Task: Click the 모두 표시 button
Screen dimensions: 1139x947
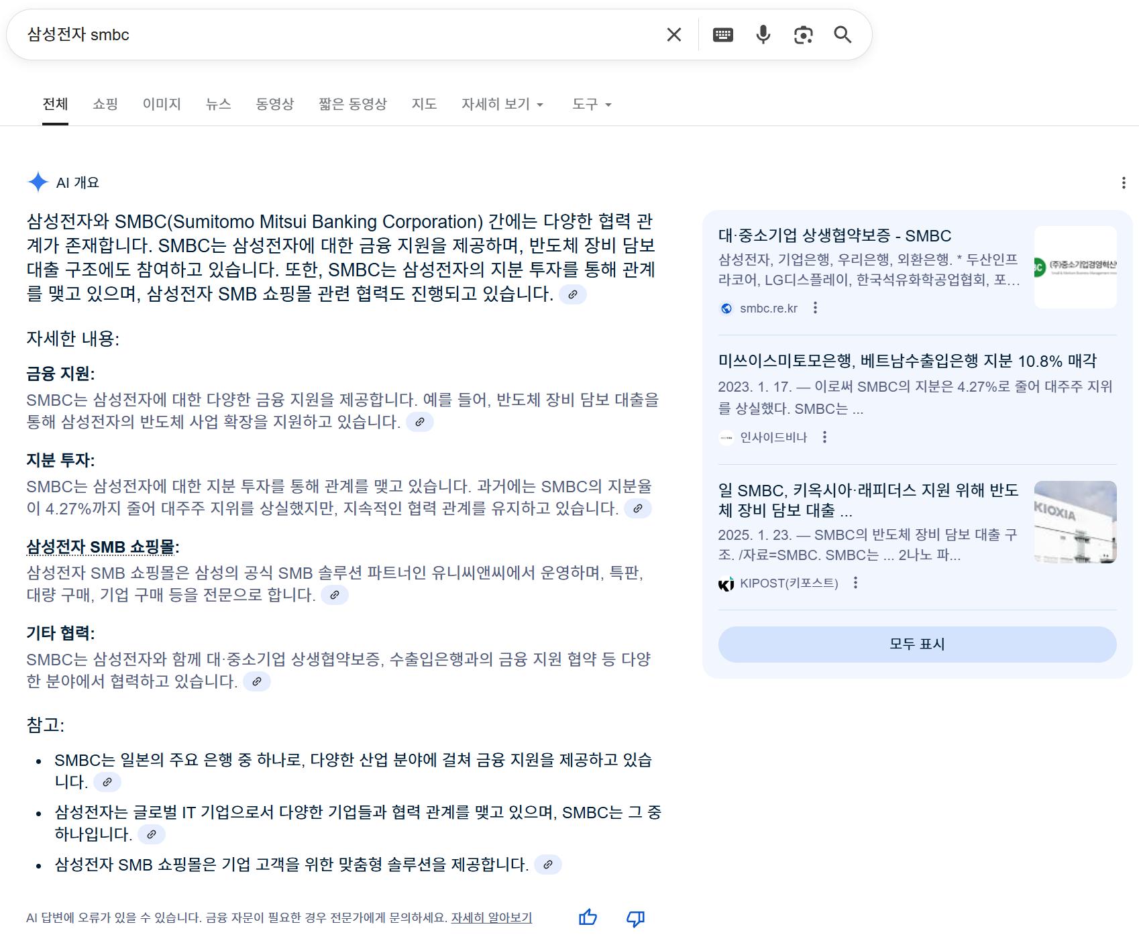Action: 917,644
